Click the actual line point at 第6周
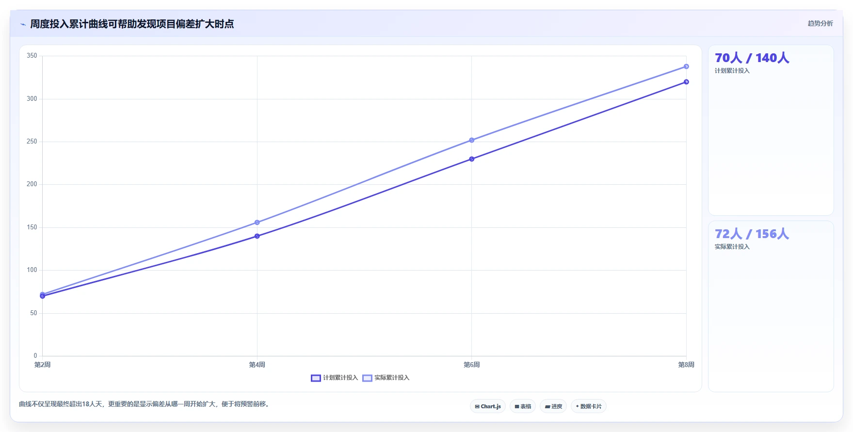 click(x=472, y=140)
